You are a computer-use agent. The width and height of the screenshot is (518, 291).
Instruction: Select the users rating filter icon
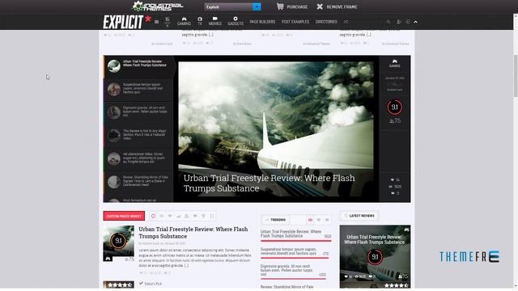pos(187,216)
